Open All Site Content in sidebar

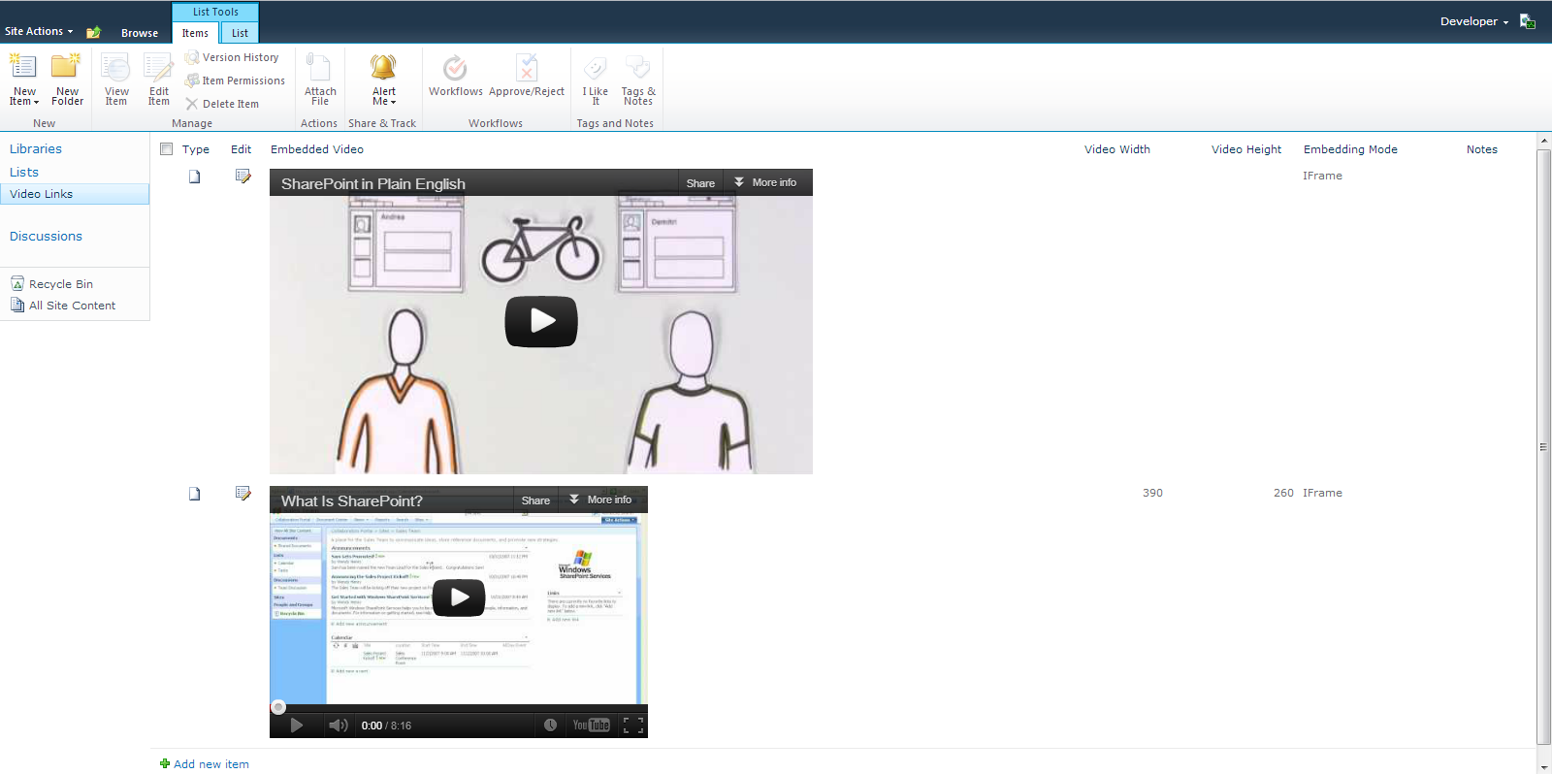point(63,306)
